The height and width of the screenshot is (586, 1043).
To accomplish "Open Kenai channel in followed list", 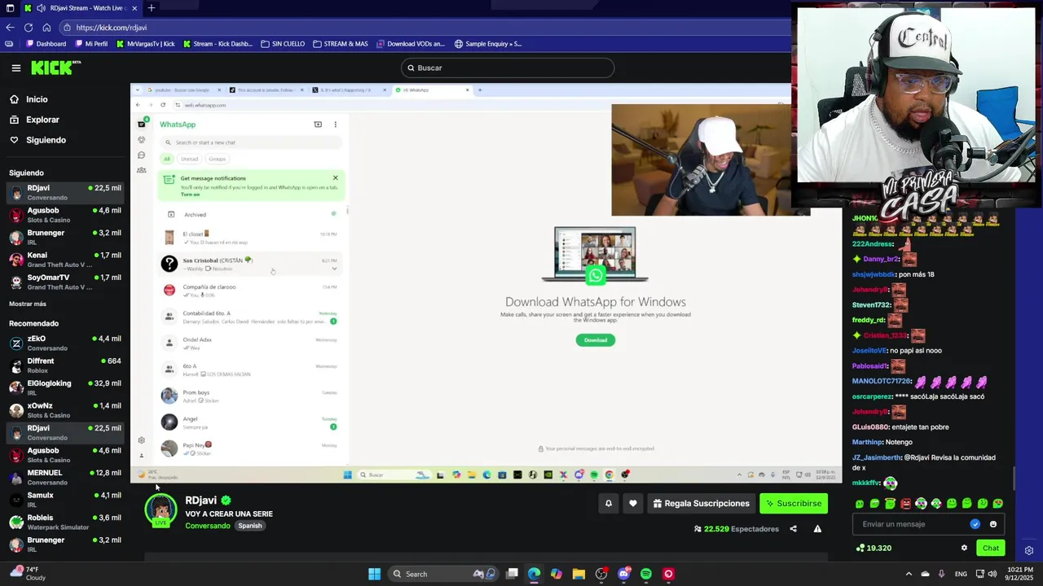I will click(65, 260).
